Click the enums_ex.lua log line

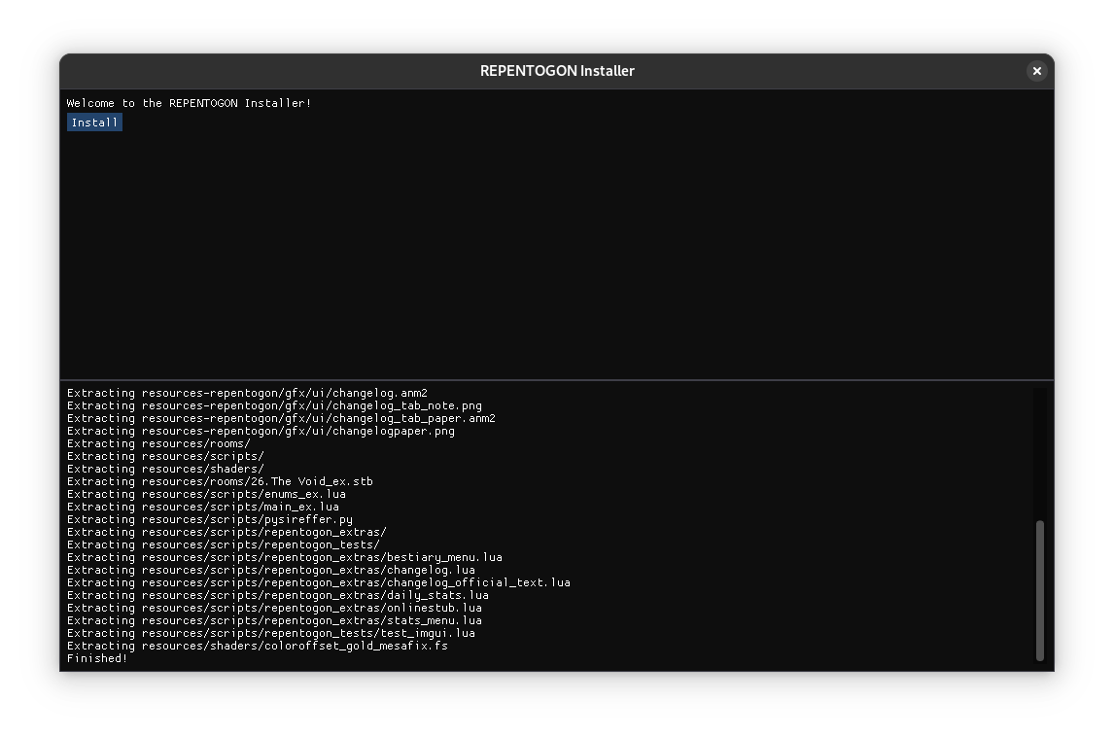point(206,494)
